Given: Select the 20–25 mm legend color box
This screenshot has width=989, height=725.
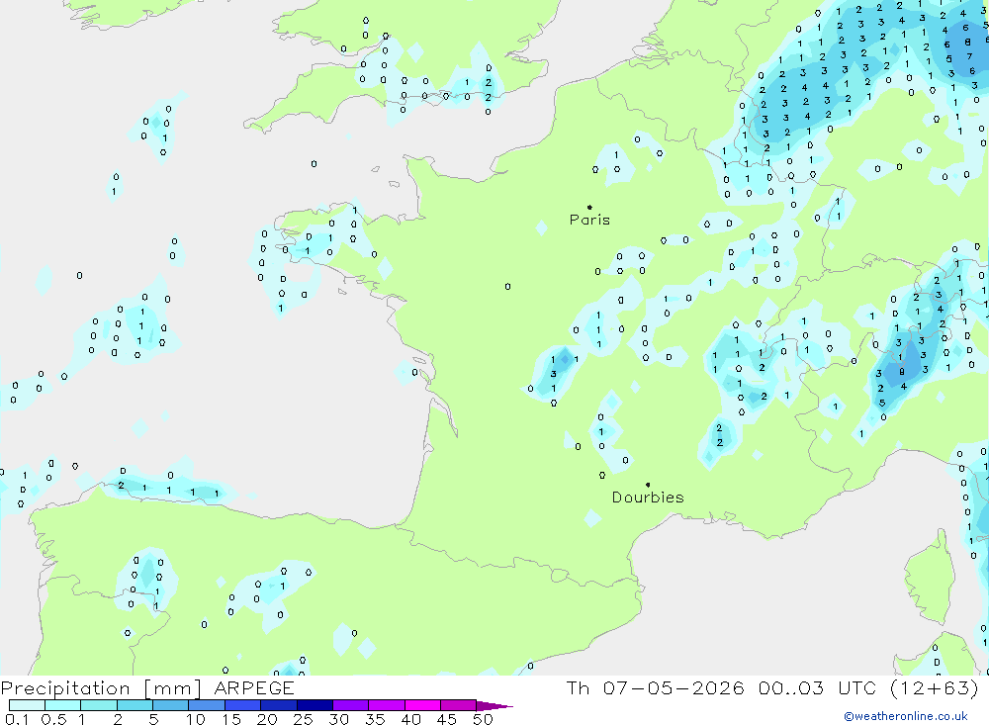Looking at the screenshot, I should (x=279, y=705).
